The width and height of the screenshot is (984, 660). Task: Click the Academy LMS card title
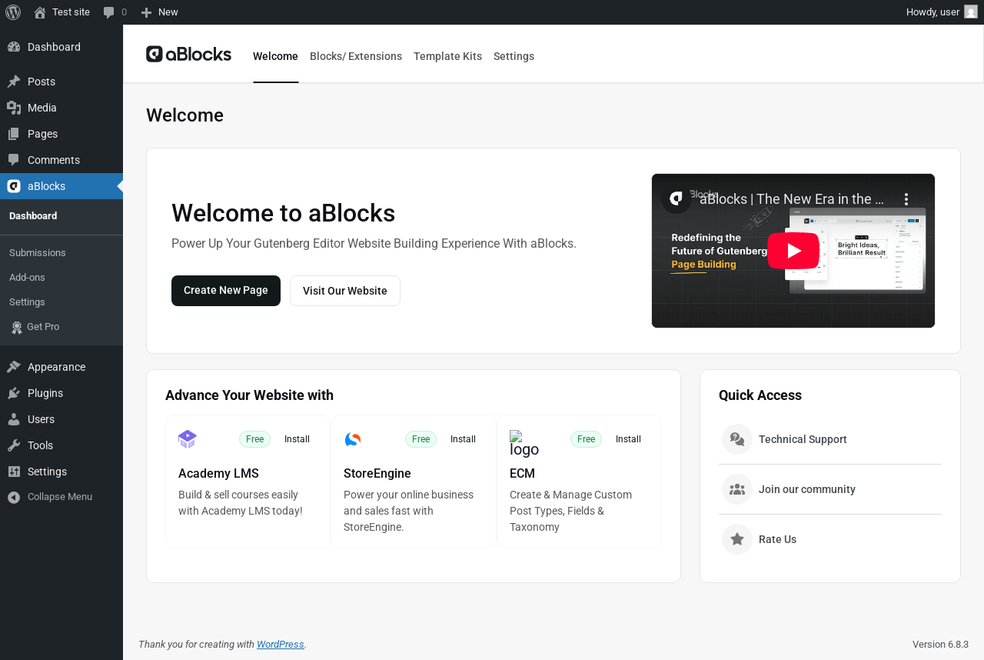218,474
